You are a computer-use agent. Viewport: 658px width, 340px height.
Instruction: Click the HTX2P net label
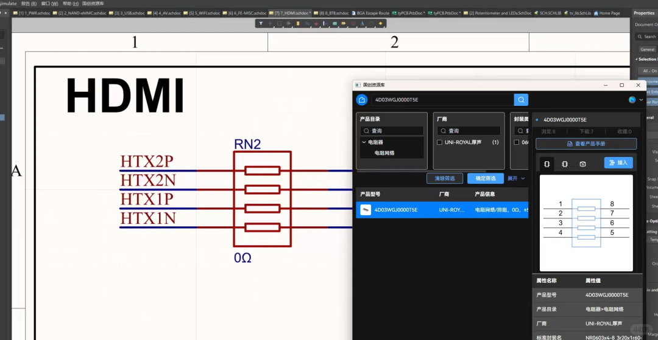[x=147, y=162]
